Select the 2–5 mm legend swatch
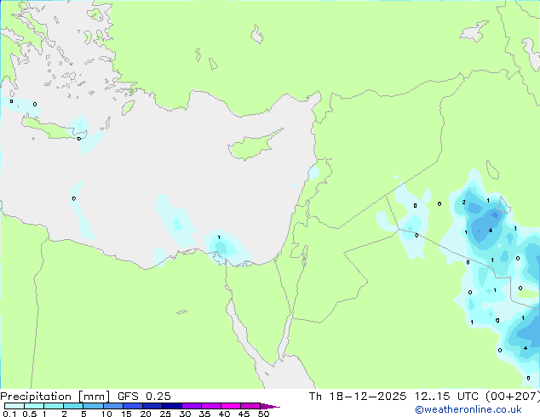Screen dimensions: 540x417 (73, 406)
